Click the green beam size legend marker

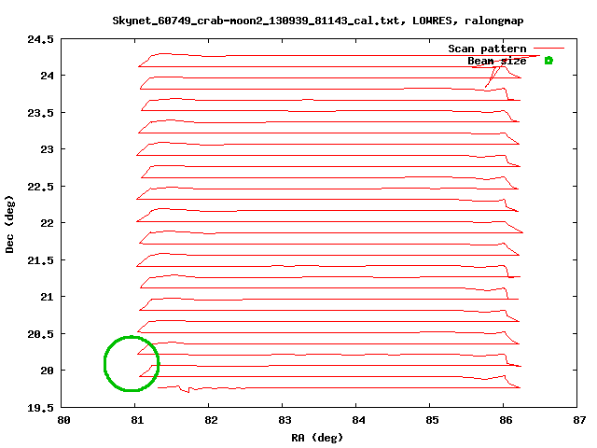548,60
